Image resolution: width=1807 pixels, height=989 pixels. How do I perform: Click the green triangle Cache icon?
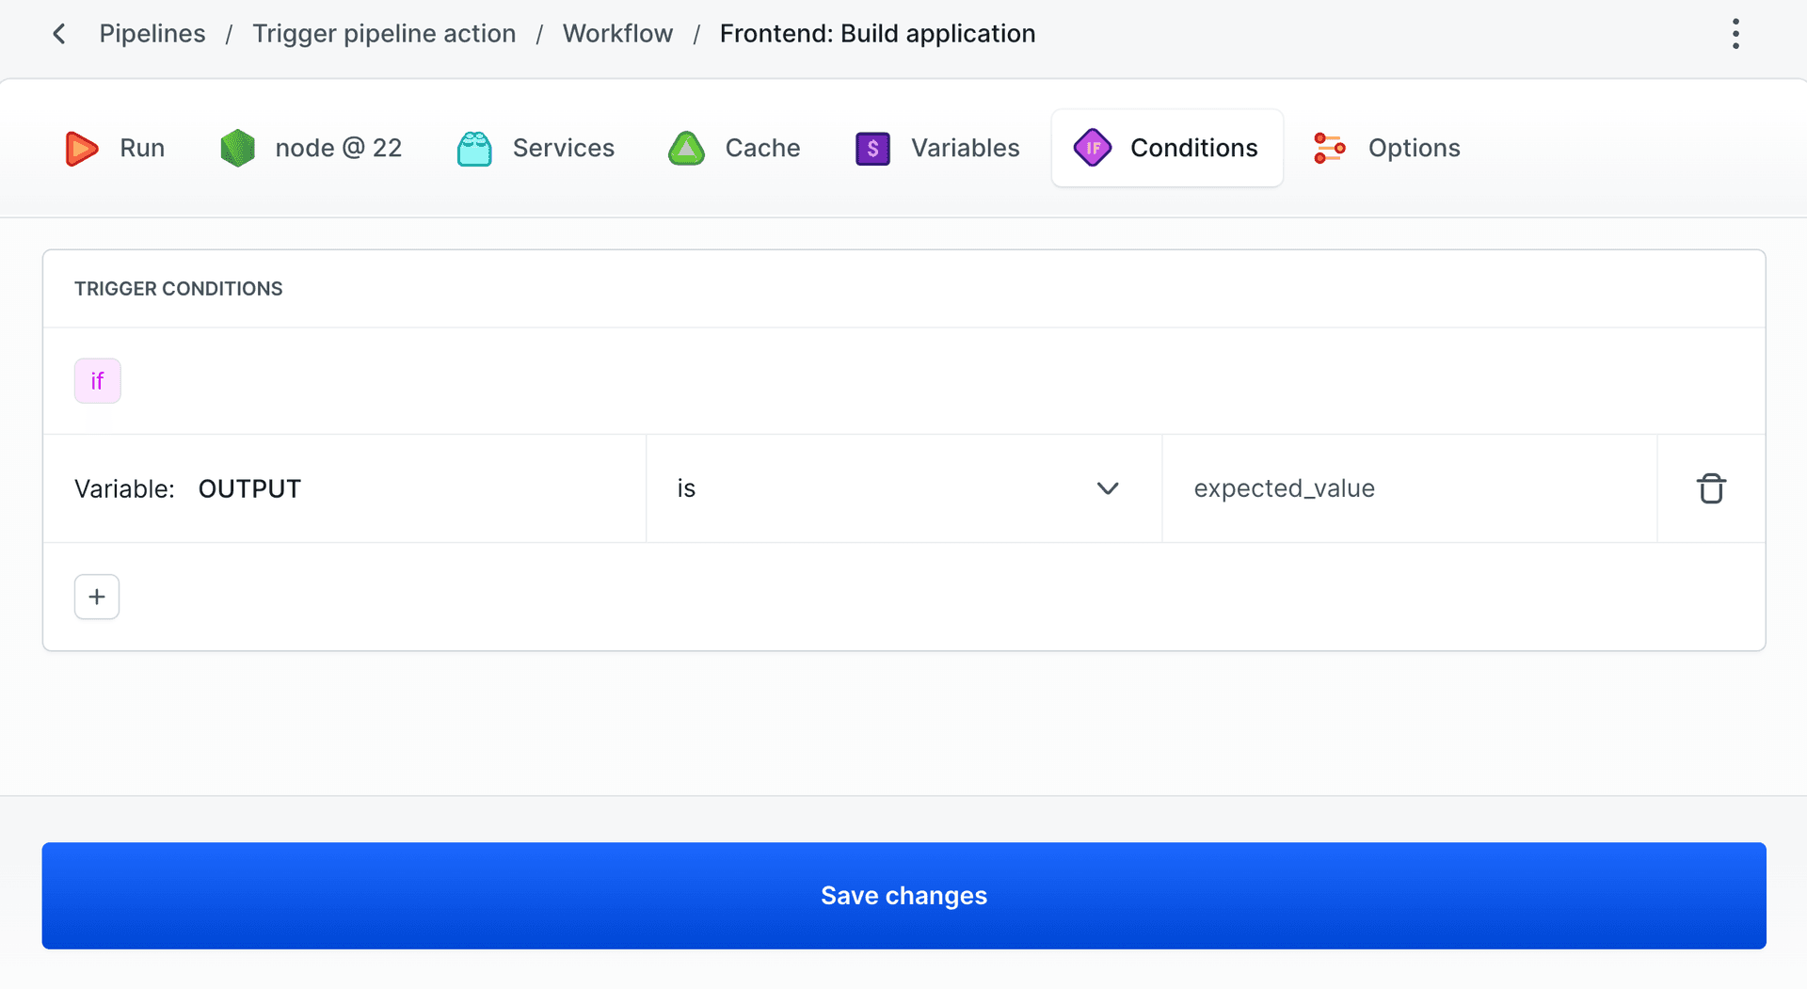coord(686,149)
